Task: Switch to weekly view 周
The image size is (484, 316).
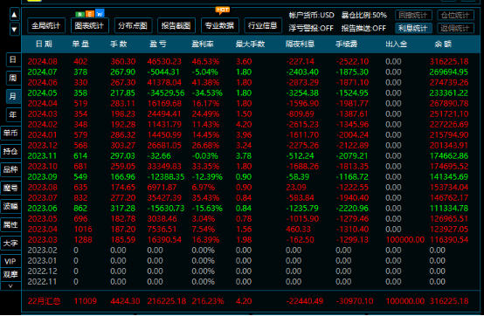Action: [13, 78]
